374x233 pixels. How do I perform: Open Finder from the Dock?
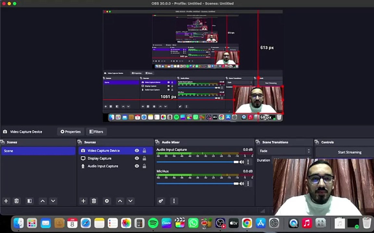coord(19,223)
